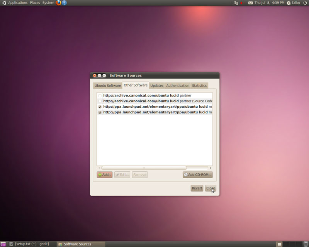Open the Trash icon in bottom panel

tap(306, 244)
